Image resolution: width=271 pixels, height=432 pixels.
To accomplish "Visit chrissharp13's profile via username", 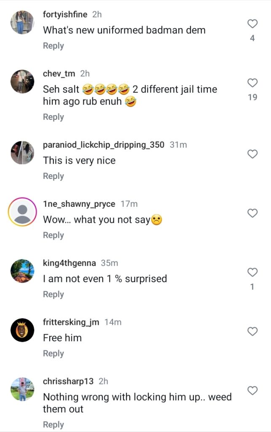I will [68, 381].
